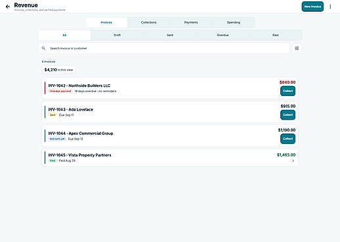Select the Overdue filter tab

[x=223, y=35]
